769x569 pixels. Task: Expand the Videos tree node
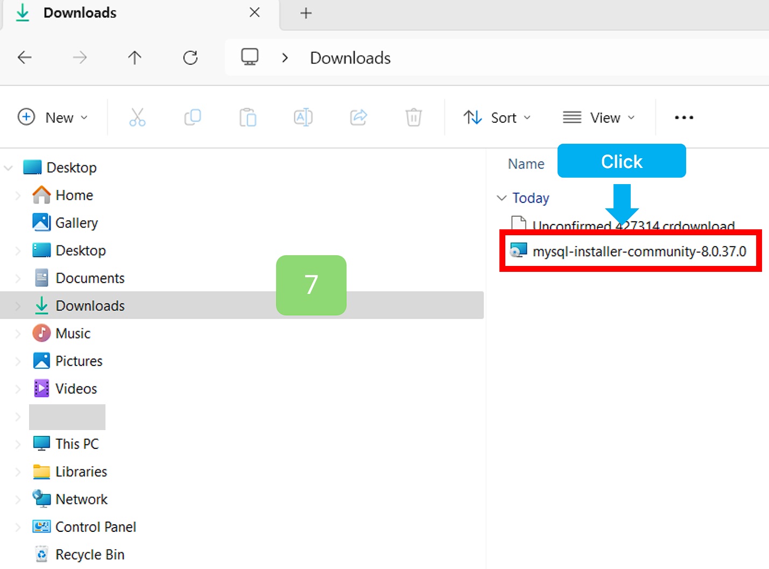pos(18,389)
